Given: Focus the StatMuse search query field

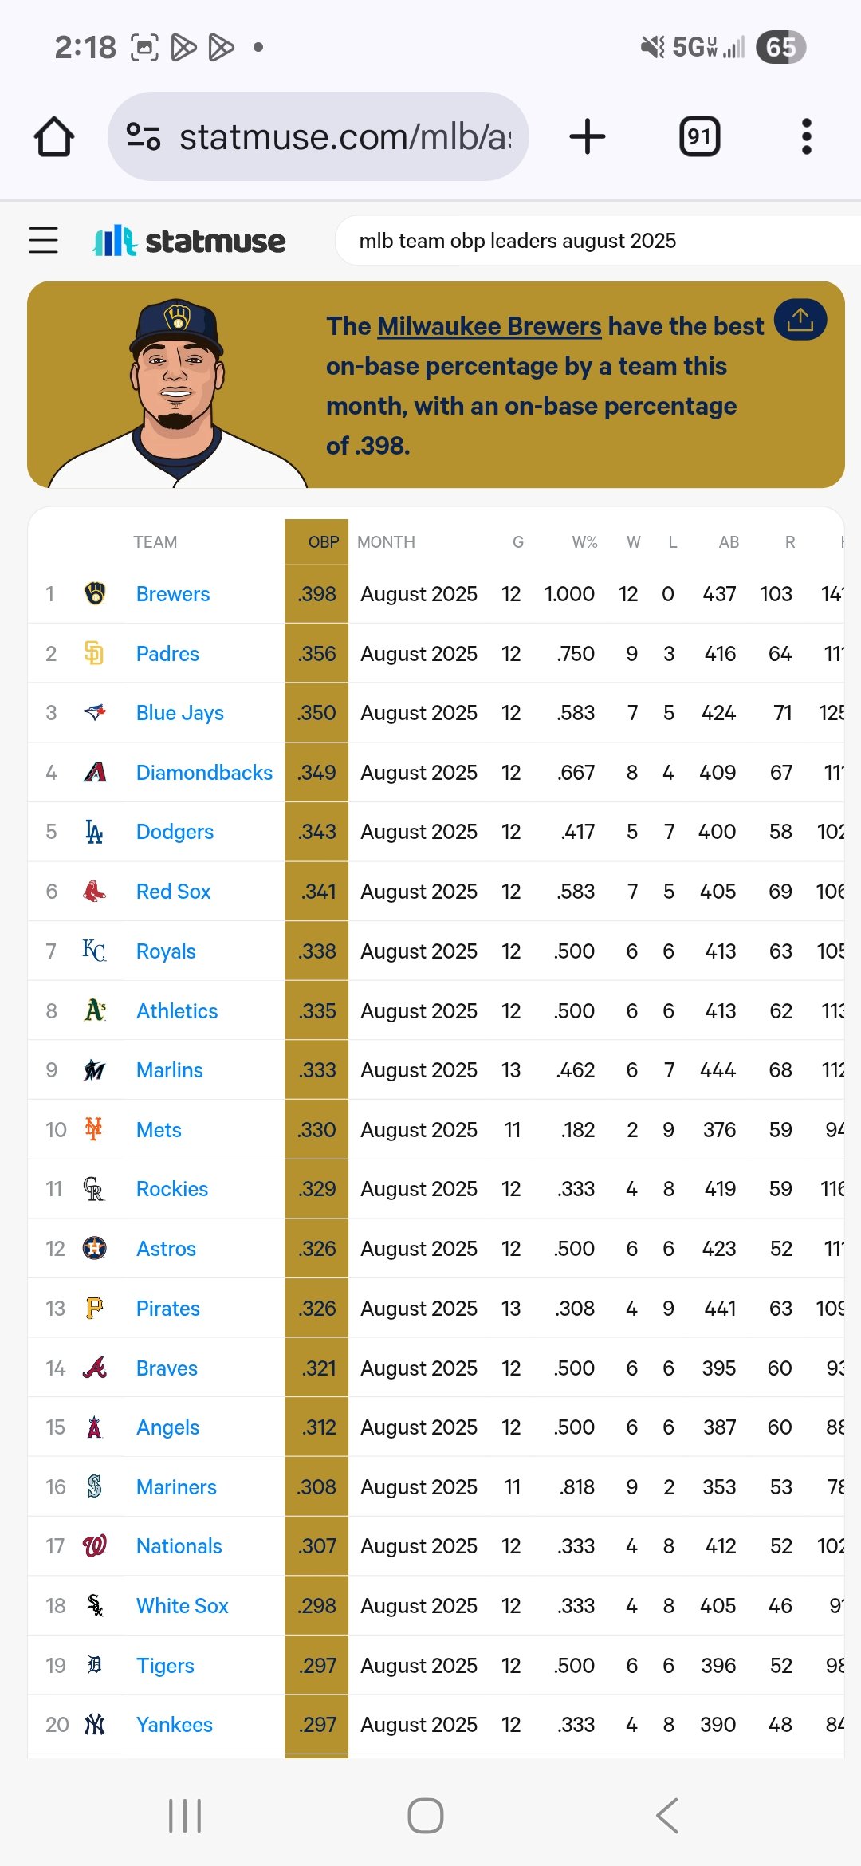Looking at the screenshot, I should 598,241.
